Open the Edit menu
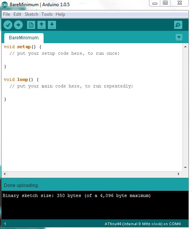The image size is (190, 229). [x=17, y=14]
